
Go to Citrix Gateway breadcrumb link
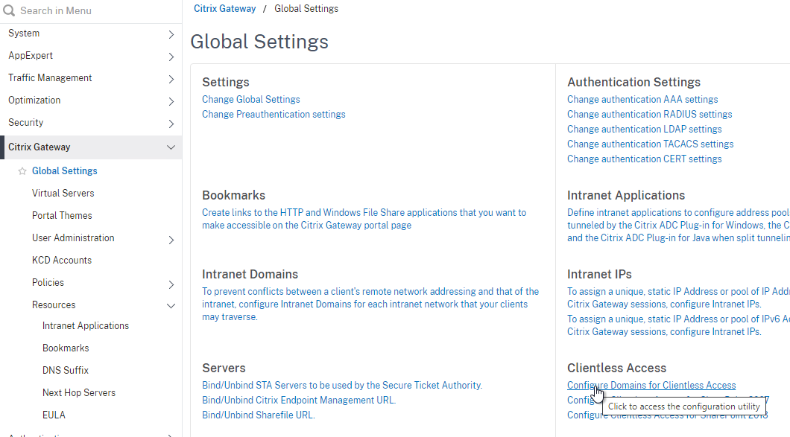click(x=225, y=8)
